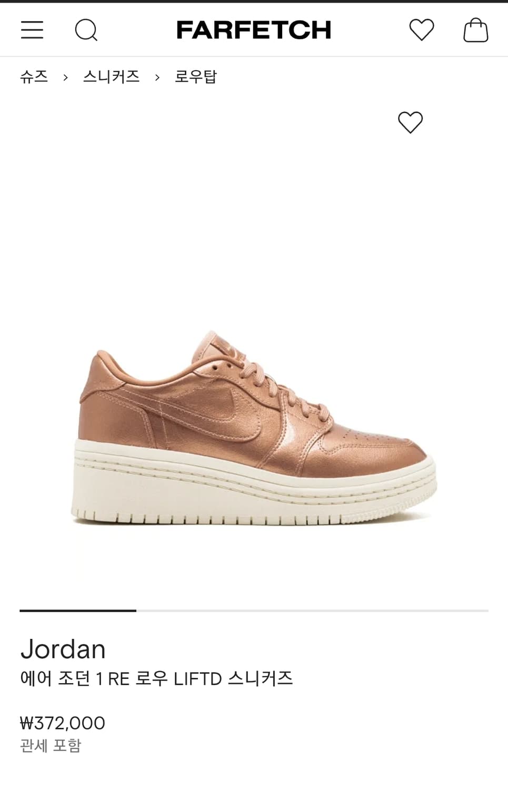Open the wishlist heart in header
Viewport: 508px width, 790px height.
click(x=422, y=29)
